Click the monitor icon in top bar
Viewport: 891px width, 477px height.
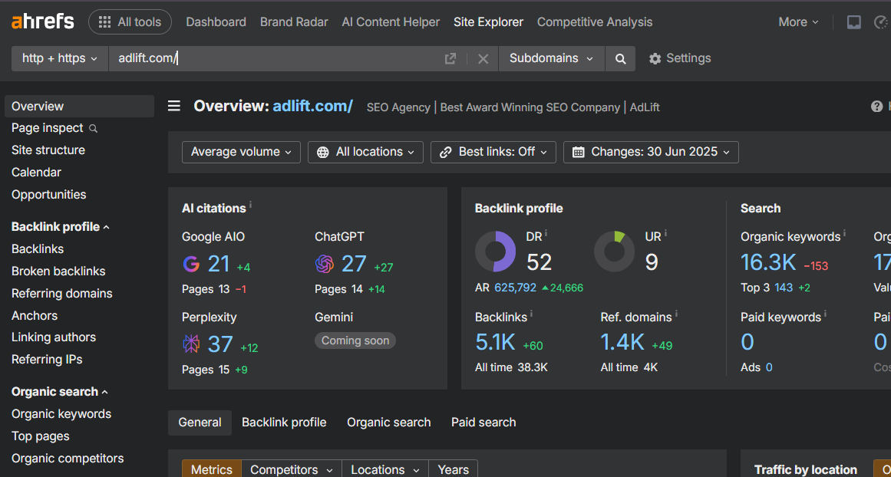pos(853,22)
